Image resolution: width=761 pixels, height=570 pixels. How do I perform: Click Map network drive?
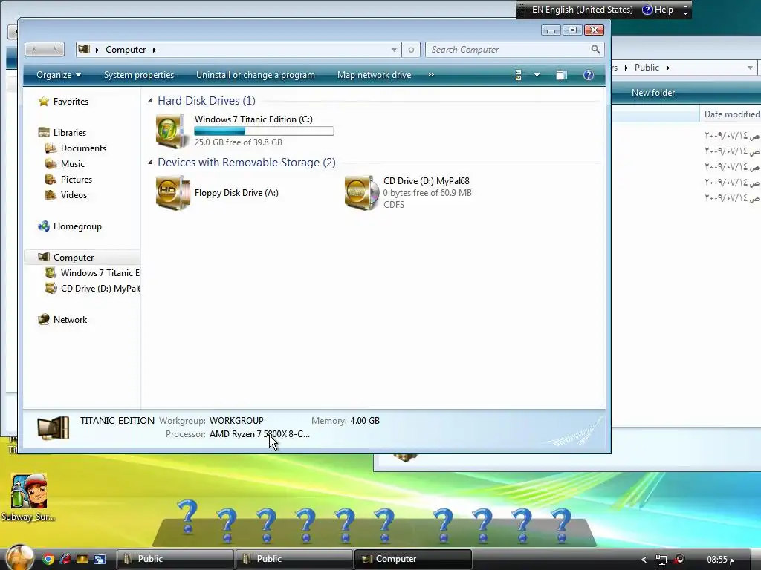pos(375,75)
